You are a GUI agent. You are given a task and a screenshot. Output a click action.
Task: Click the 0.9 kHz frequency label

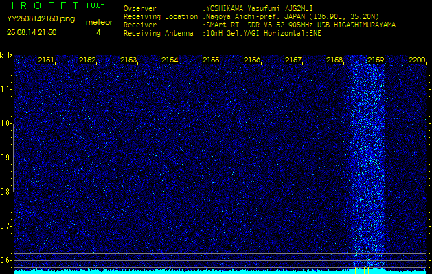[x=5, y=158]
